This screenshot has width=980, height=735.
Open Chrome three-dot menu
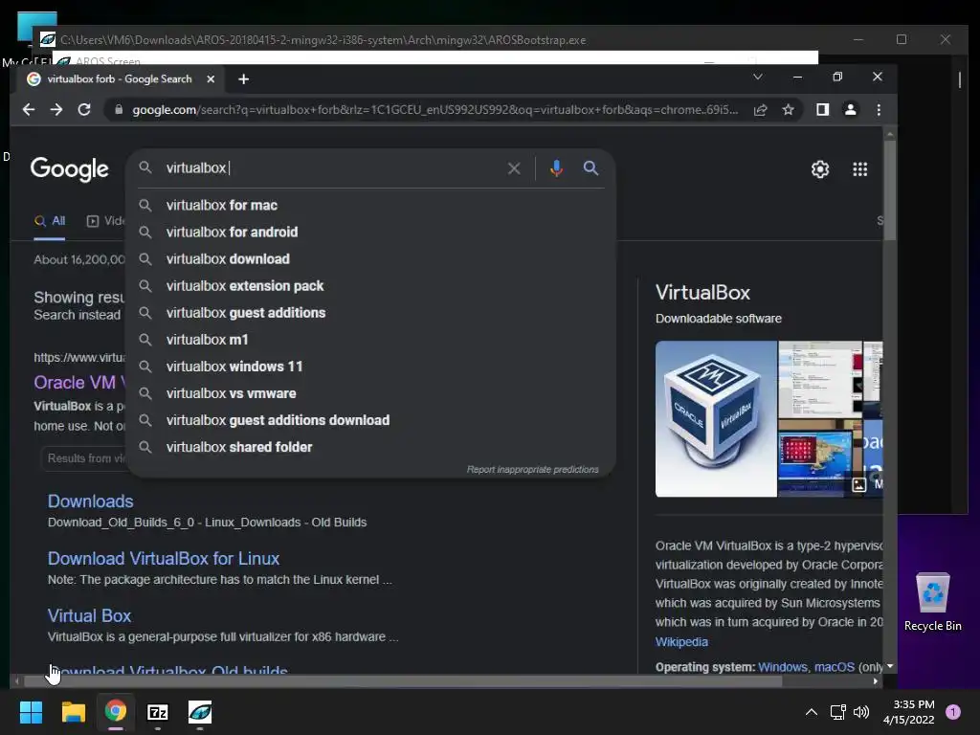pyautogui.click(x=879, y=110)
